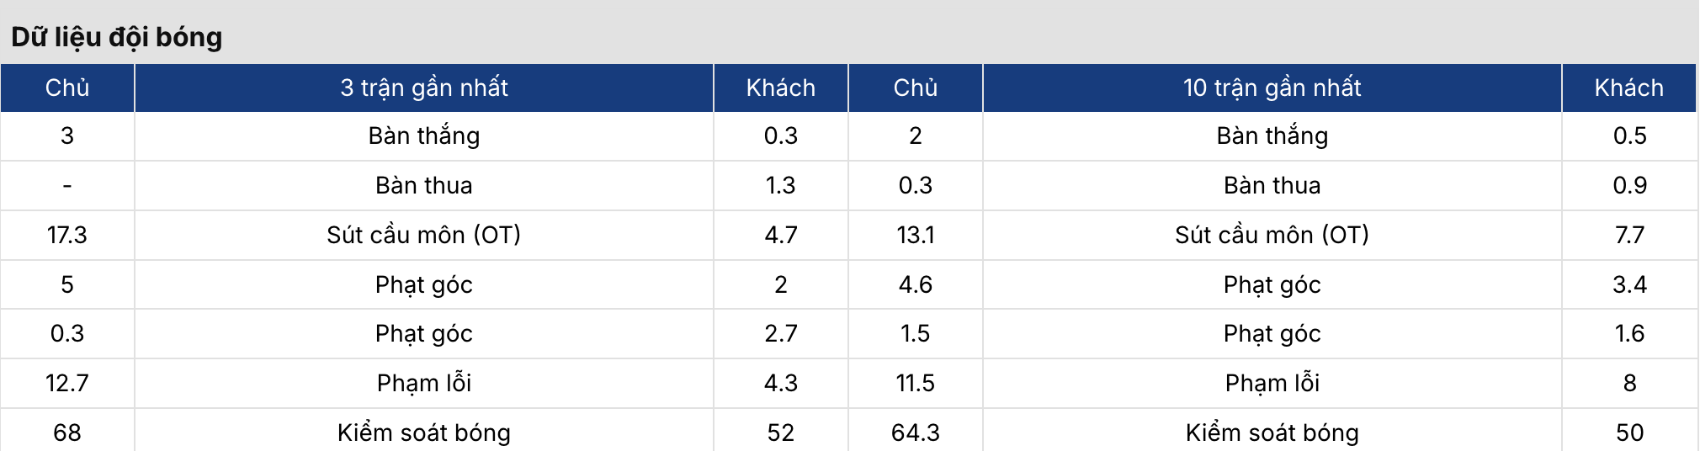This screenshot has height=451, width=1700.
Task: Select the 68 possession value cell
Action: click(x=67, y=432)
